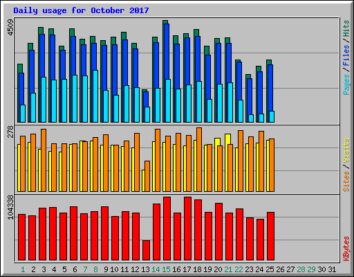Click the Hits legend label

[346, 28]
